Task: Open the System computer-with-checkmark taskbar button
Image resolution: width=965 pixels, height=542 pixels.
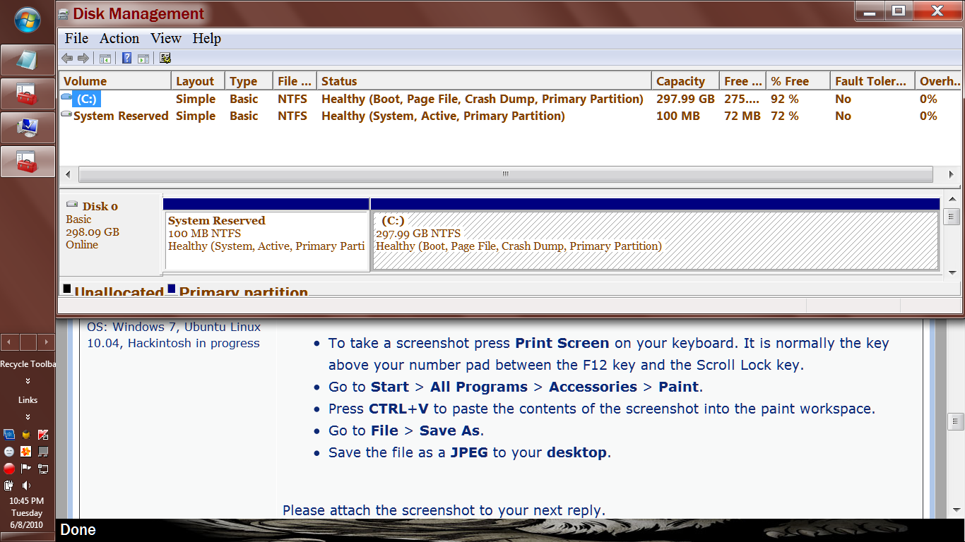Action: (28, 128)
